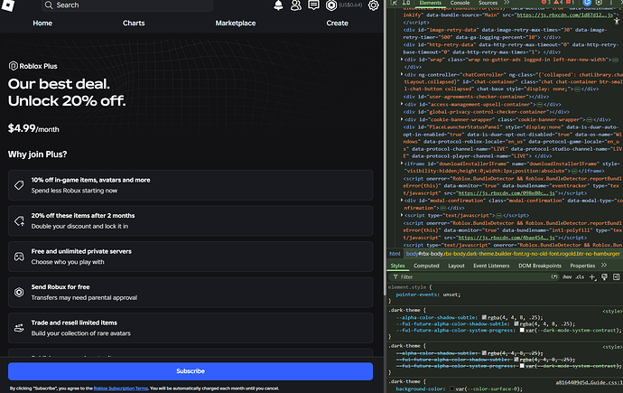Select '10% off in-game items' benefit card
Viewport: 623px width, 393px height.
(x=191, y=185)
